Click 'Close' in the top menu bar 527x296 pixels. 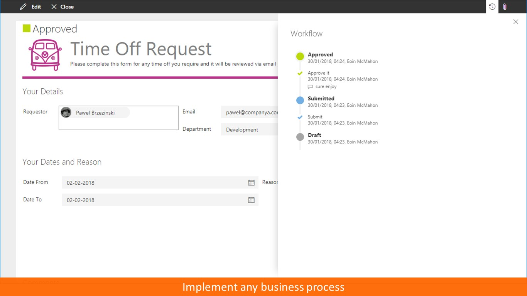point(67,7)
